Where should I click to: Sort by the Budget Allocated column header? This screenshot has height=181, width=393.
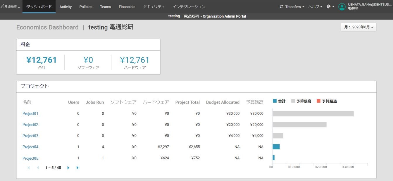click(x=223, y=102)
